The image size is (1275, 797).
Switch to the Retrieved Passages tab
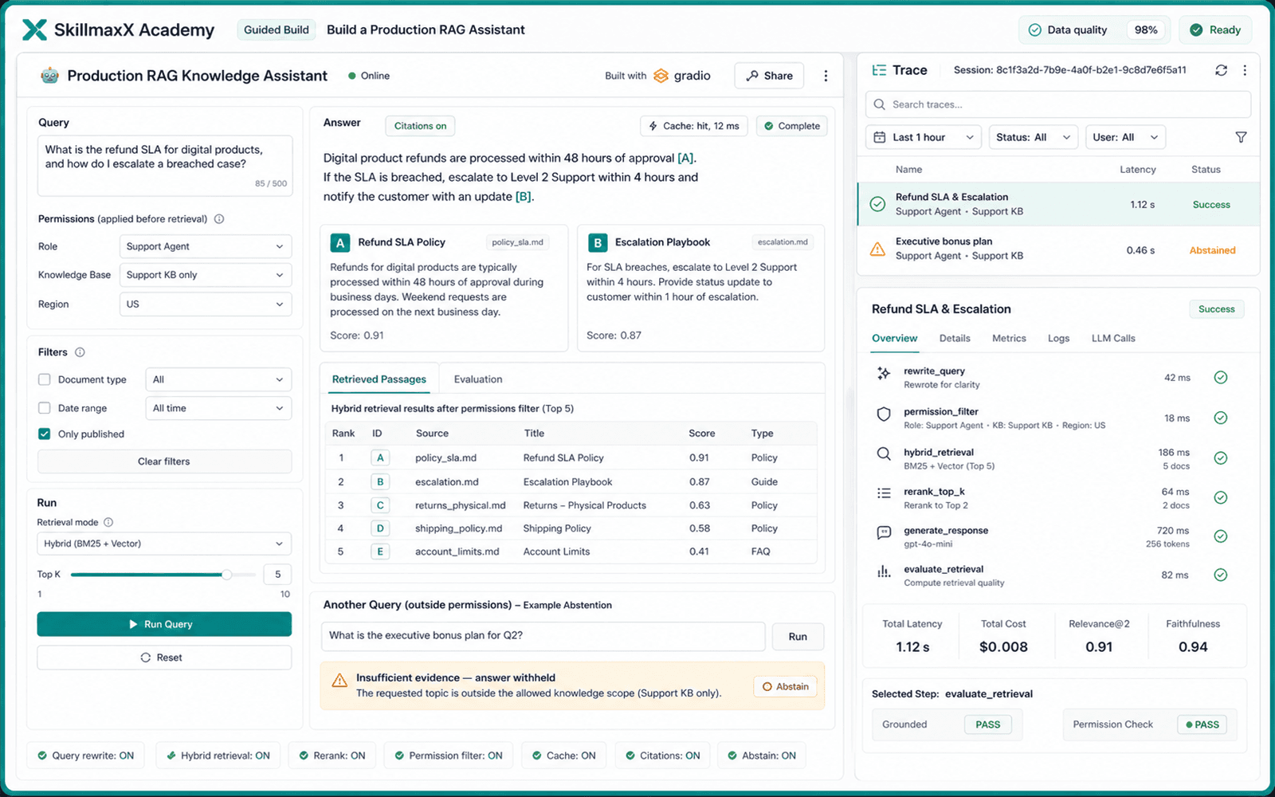[379, 379]
